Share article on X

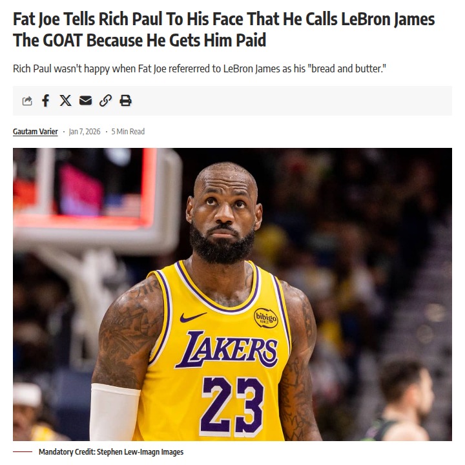pos(65,101)
